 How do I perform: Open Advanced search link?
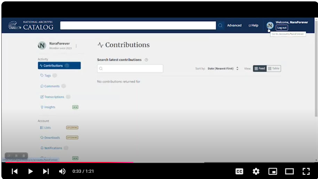234,25
